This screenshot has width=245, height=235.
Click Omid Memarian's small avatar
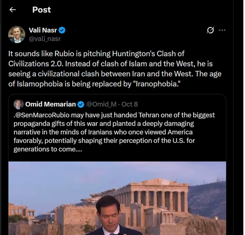click(x=19, y=104)
